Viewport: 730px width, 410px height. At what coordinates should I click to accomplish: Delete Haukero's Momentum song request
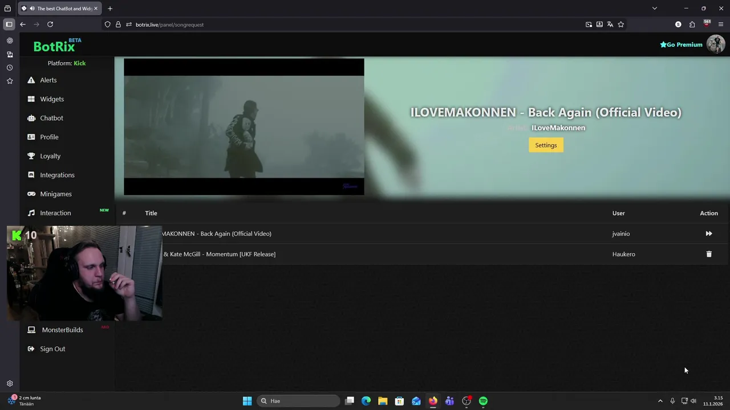[x=709, y=254]
